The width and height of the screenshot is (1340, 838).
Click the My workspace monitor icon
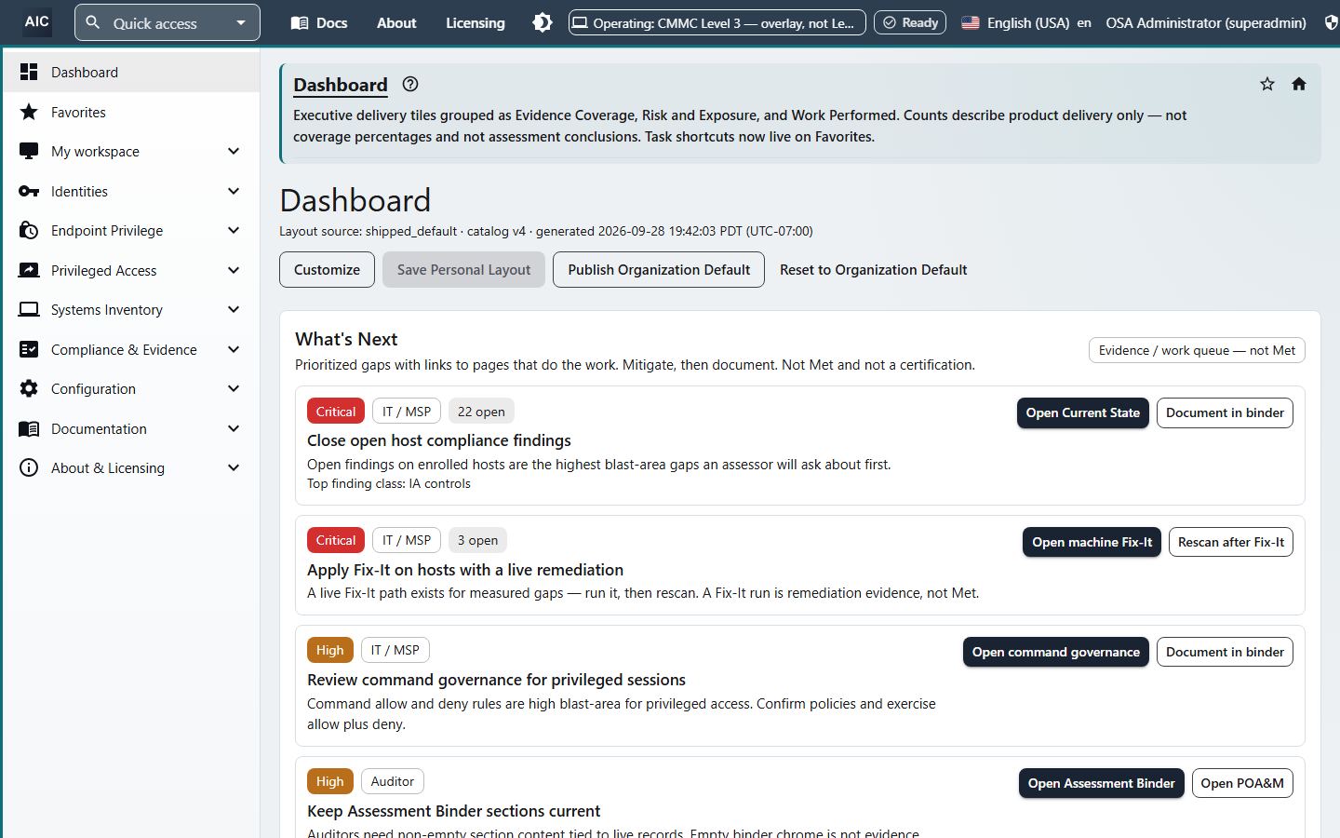coord(29,151)
